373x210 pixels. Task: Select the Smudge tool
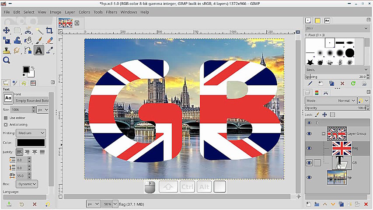coord(17,50)
